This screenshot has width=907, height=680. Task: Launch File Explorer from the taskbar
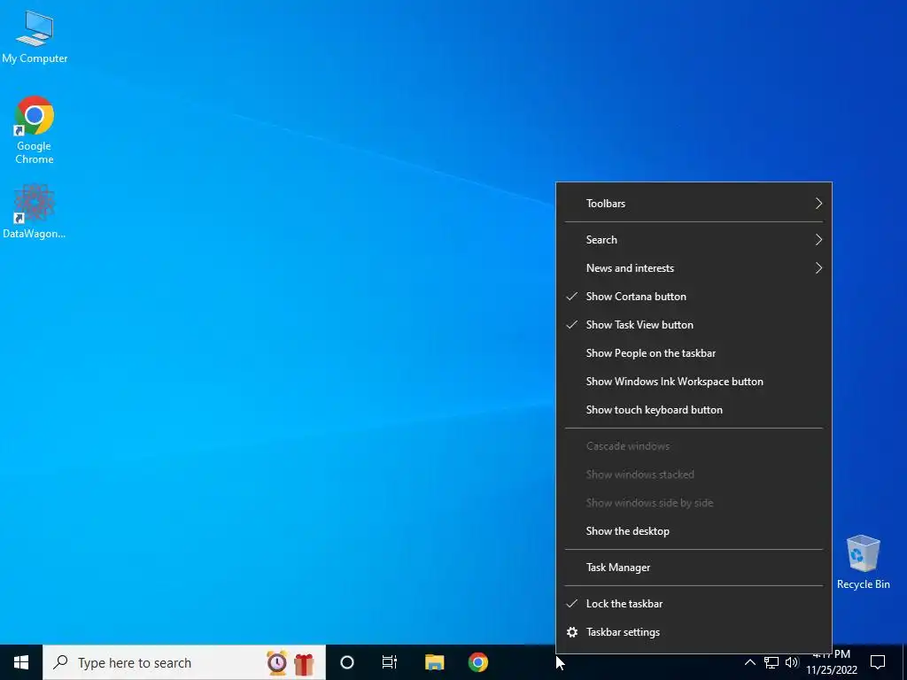click(434, 662)
